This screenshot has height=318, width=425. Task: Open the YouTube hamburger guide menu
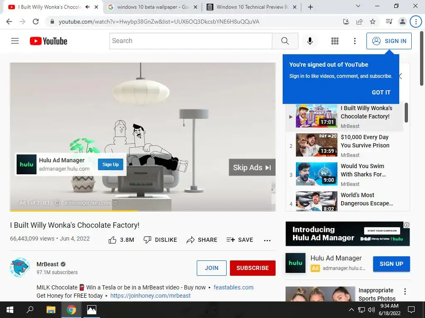15,41
